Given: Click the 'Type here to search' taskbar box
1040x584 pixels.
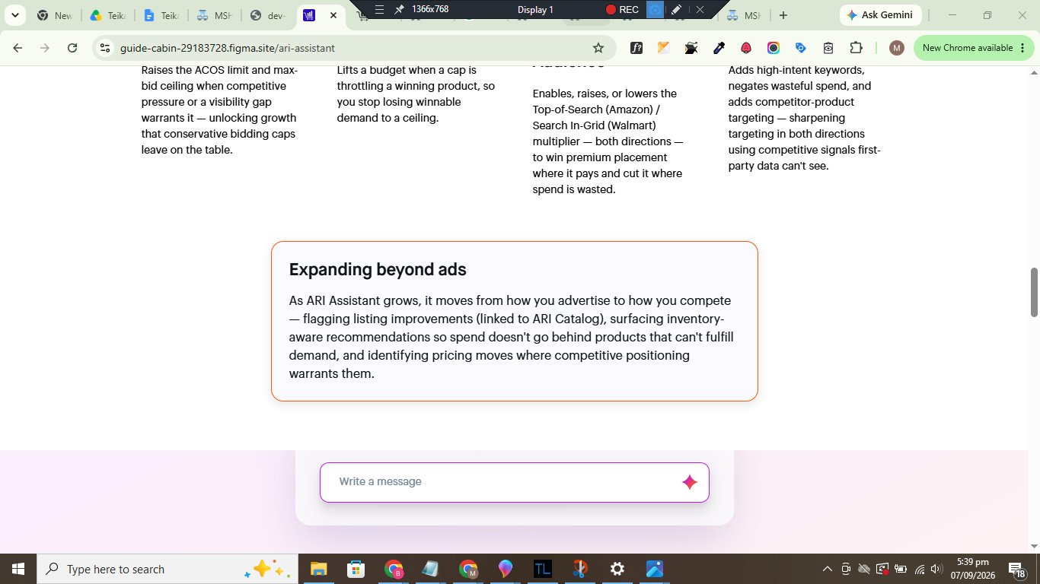Looking at the screenshot, I should pyautogui.click(x=166, y=569).
